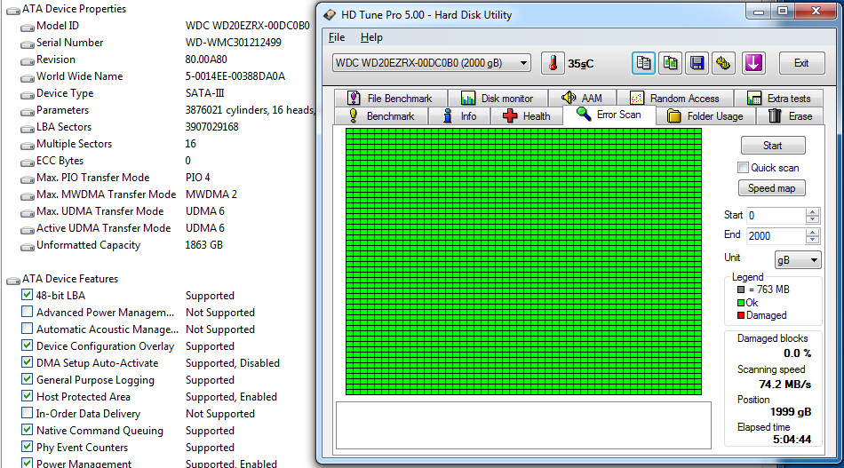Click the thermometer temperature icon
The image size is (844, 468).
click(x=553, y=63)
